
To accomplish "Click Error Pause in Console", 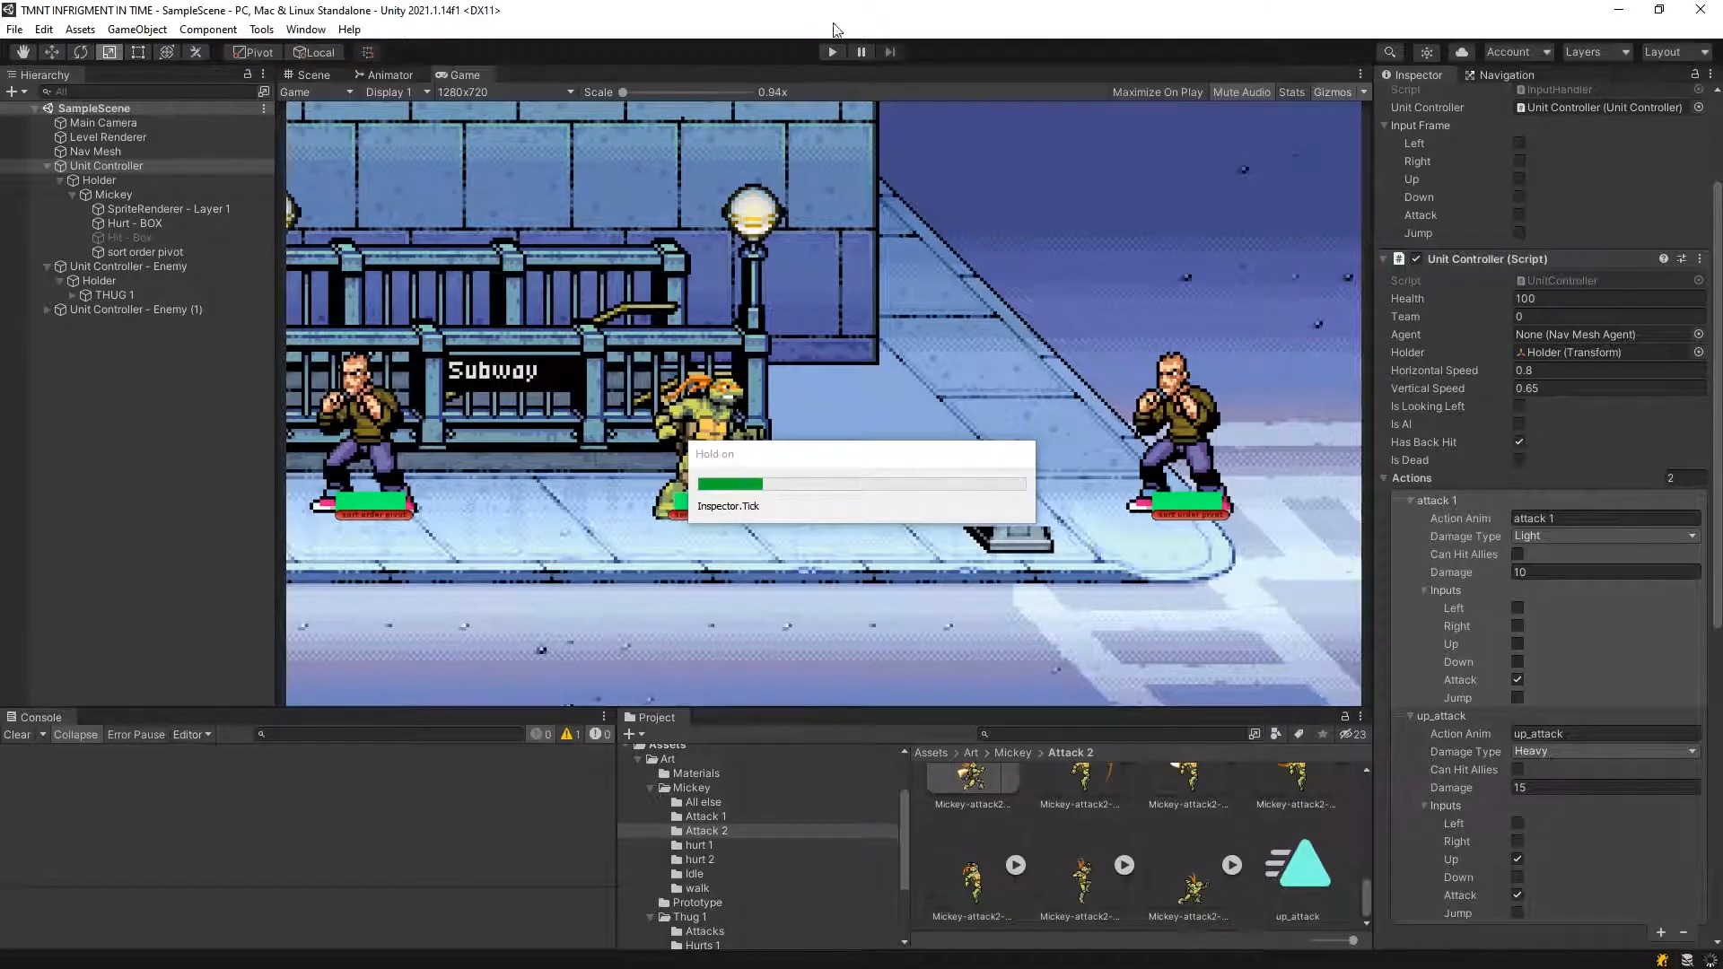I will (136, 735).
